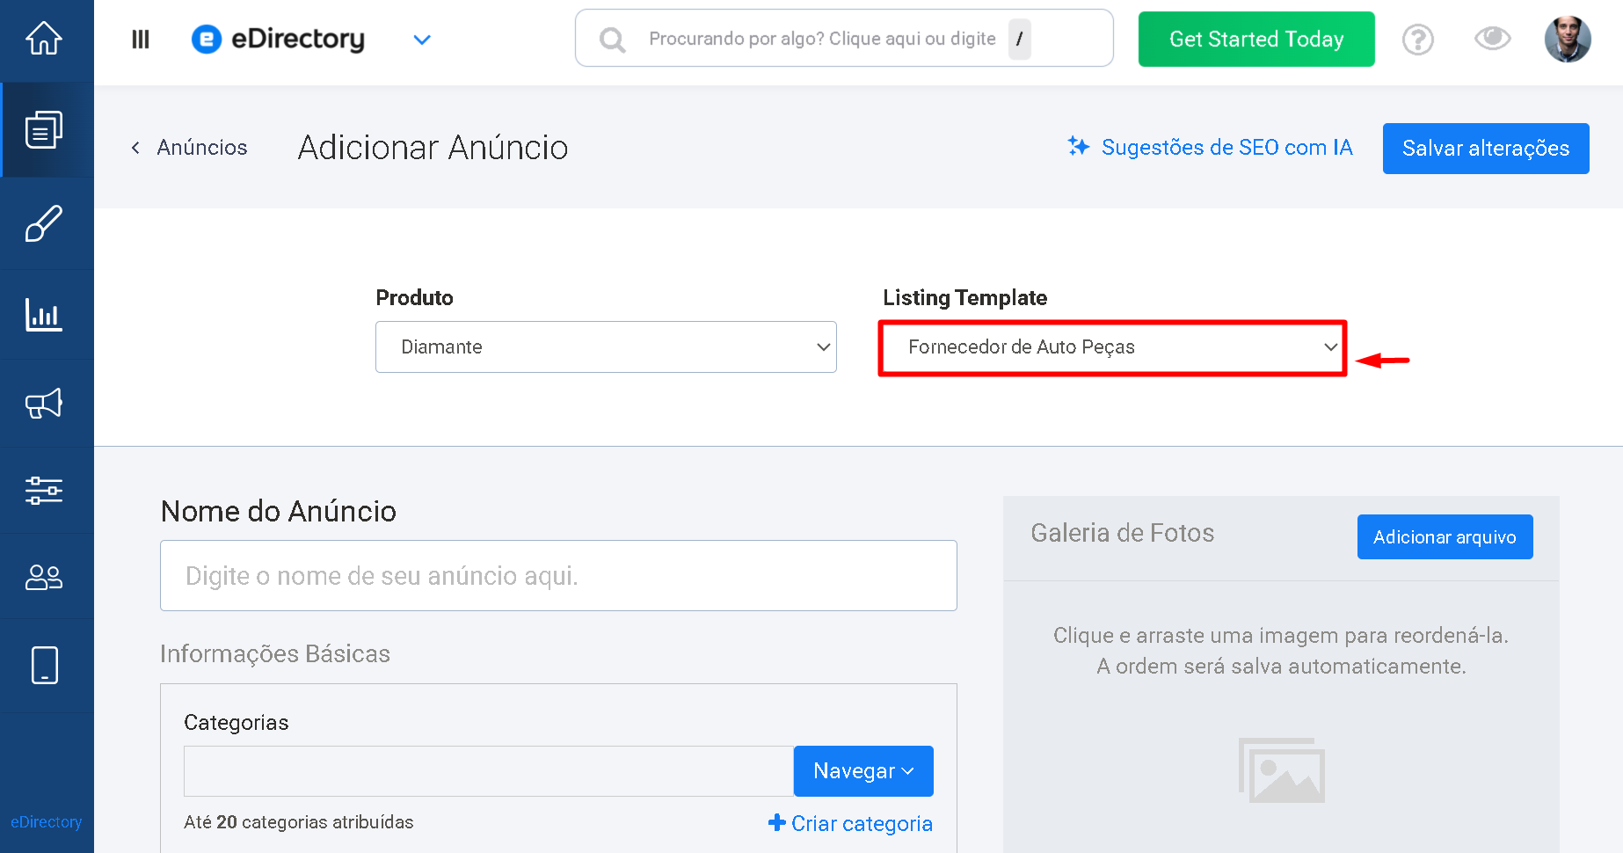Click the Salvar alterações button

1486,149
